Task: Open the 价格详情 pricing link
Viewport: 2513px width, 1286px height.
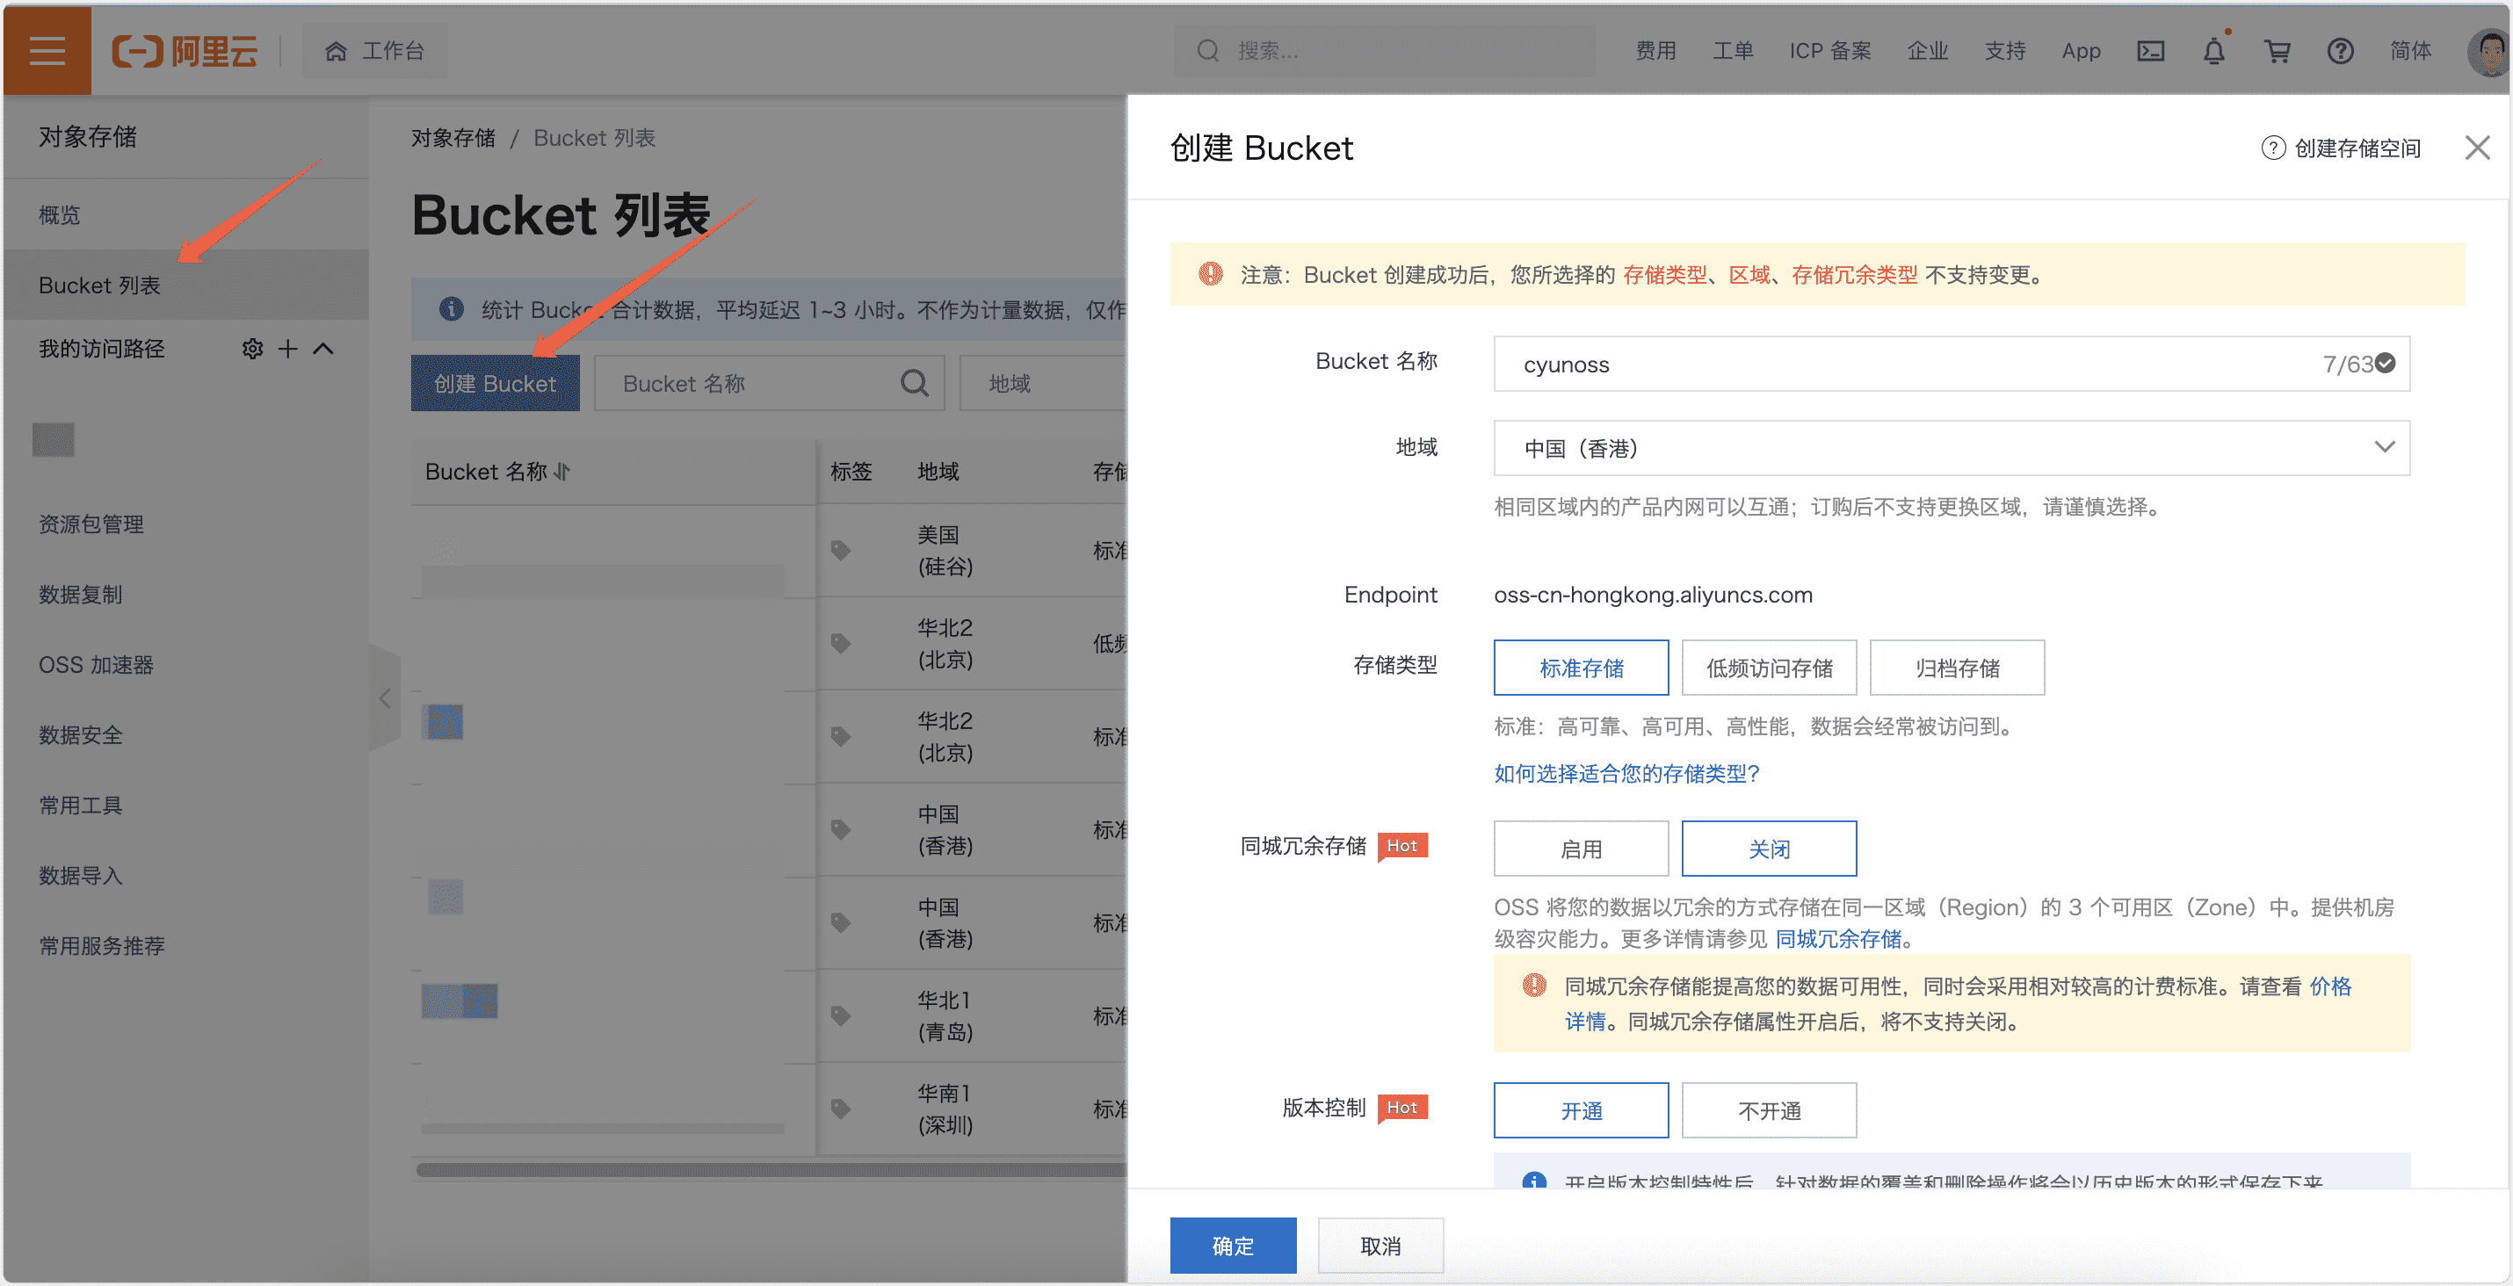Action: (x=2330, y=986)
